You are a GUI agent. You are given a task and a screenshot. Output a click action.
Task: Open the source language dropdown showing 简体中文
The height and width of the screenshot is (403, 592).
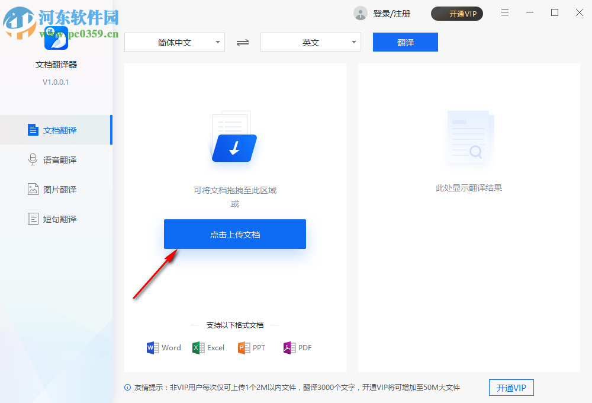[x=175, y=42]
